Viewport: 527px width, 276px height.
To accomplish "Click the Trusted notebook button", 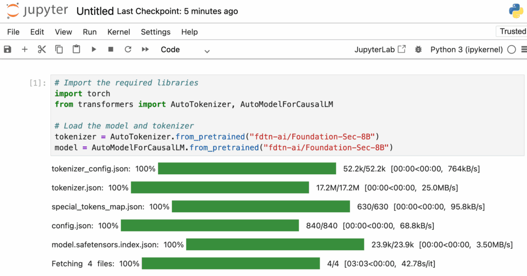I will click(512, 31).
